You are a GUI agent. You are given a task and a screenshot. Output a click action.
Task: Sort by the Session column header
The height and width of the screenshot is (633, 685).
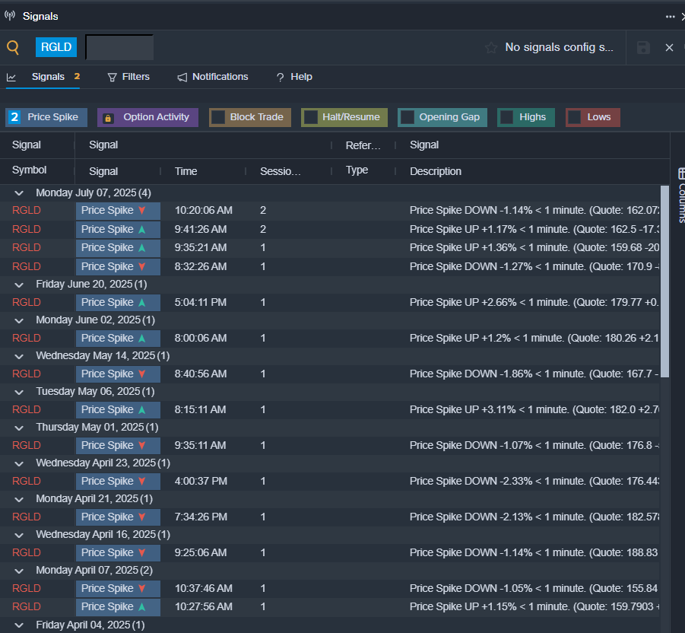point(281,171)
